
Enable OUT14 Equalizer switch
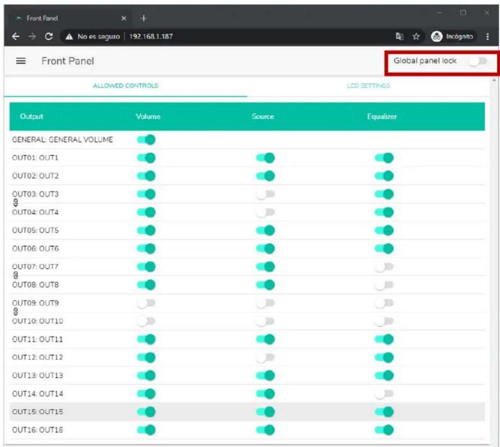click(x=384, y=394)
